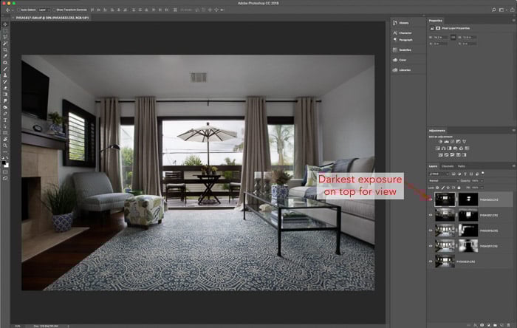Switch to the Channels tab
Screen dimensions: 517x328
pyautogui.click(x=448, y=166)
